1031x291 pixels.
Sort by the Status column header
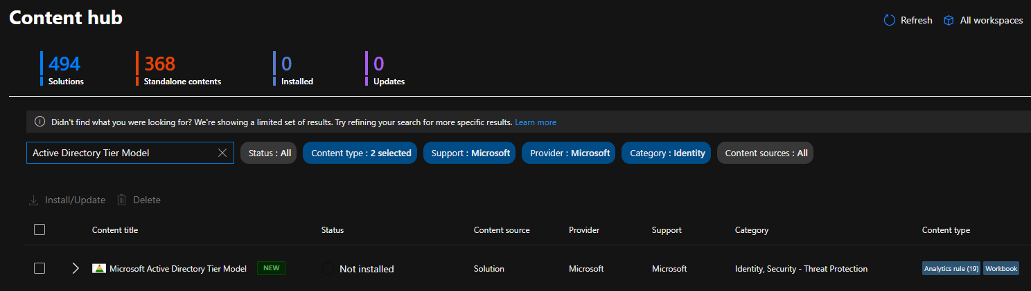(x=333, y=229)
